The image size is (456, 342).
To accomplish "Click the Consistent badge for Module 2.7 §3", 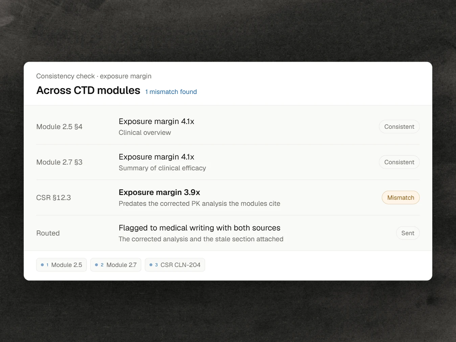I will pos(399,162).
